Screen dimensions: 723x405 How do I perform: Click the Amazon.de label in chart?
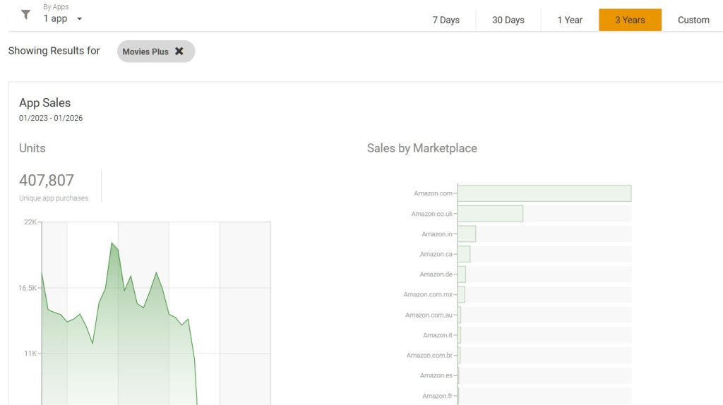(x=436, y=274)
